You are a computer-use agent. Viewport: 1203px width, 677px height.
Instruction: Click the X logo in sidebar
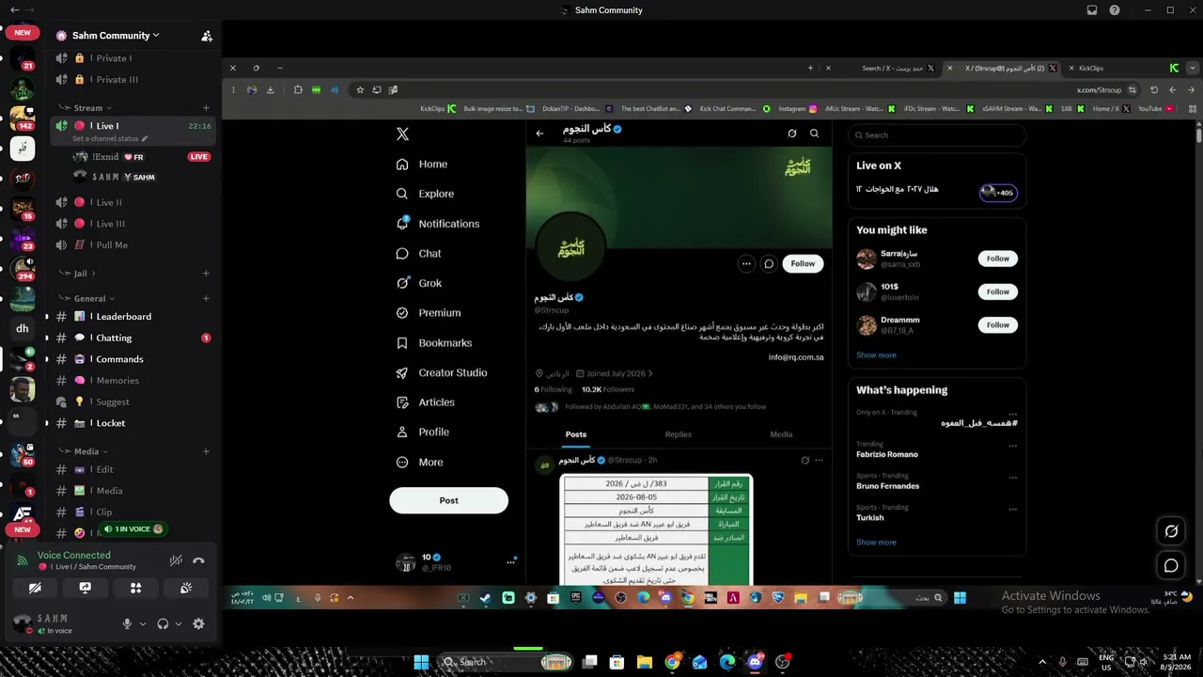402,134
